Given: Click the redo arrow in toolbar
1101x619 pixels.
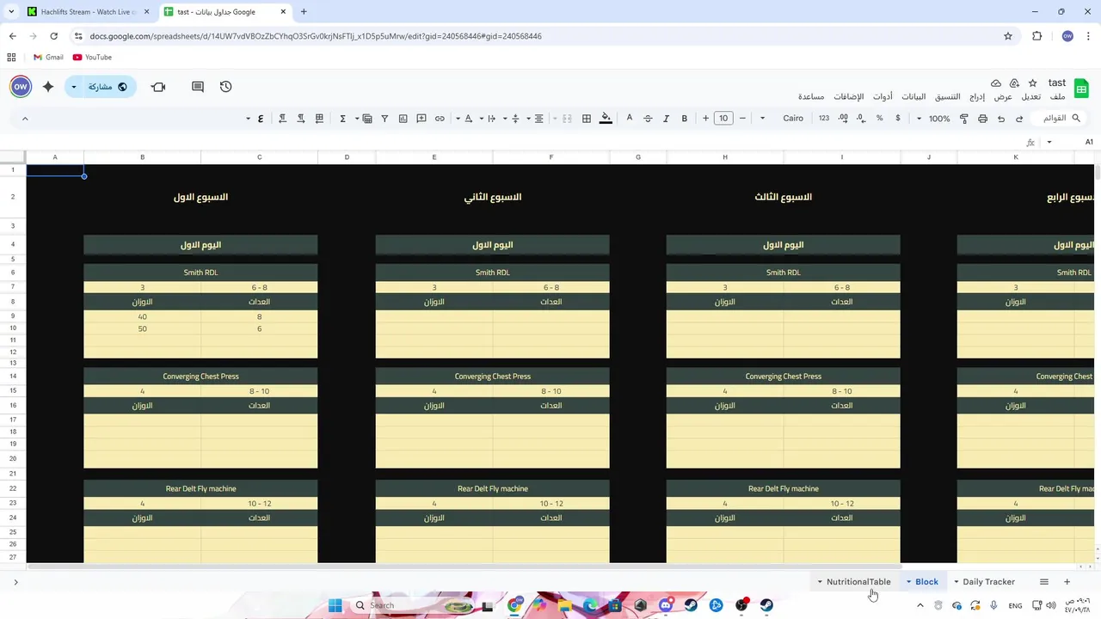Looking at the screenshot, I should 1019,119.
